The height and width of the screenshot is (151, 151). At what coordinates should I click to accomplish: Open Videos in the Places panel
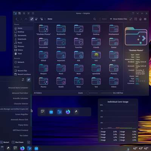[23, 50]
